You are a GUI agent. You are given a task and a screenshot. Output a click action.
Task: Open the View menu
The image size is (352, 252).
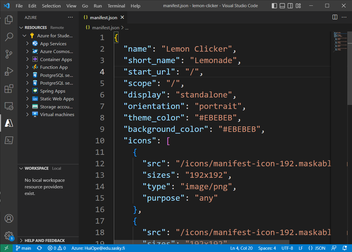click(x=71, y=6)
